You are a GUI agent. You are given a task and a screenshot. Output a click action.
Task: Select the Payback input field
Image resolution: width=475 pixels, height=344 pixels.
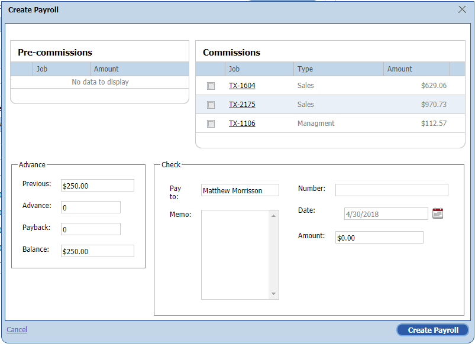click(x=91, y=229)
